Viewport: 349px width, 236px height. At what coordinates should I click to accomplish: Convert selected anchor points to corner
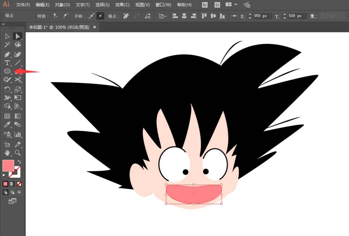click(55, 16)
